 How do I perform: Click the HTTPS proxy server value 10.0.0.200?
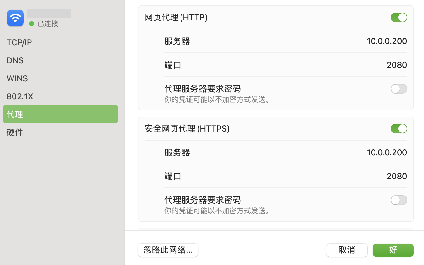coord(387,152)
